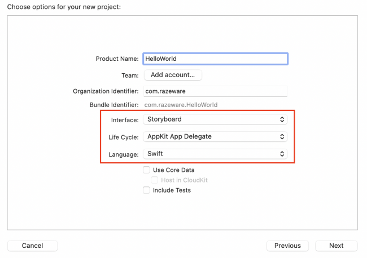The height and width of the screenshot is (258, 367).
Task: Click the com.razeware.HelloWorld bundle identifier text
Action: (x=181, y=105)
